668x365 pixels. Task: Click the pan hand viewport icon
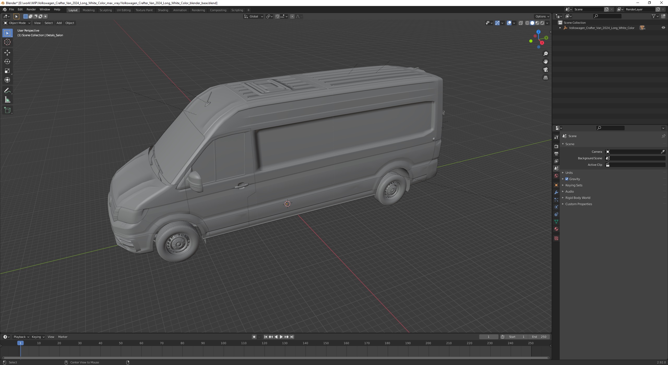(545, 62)
